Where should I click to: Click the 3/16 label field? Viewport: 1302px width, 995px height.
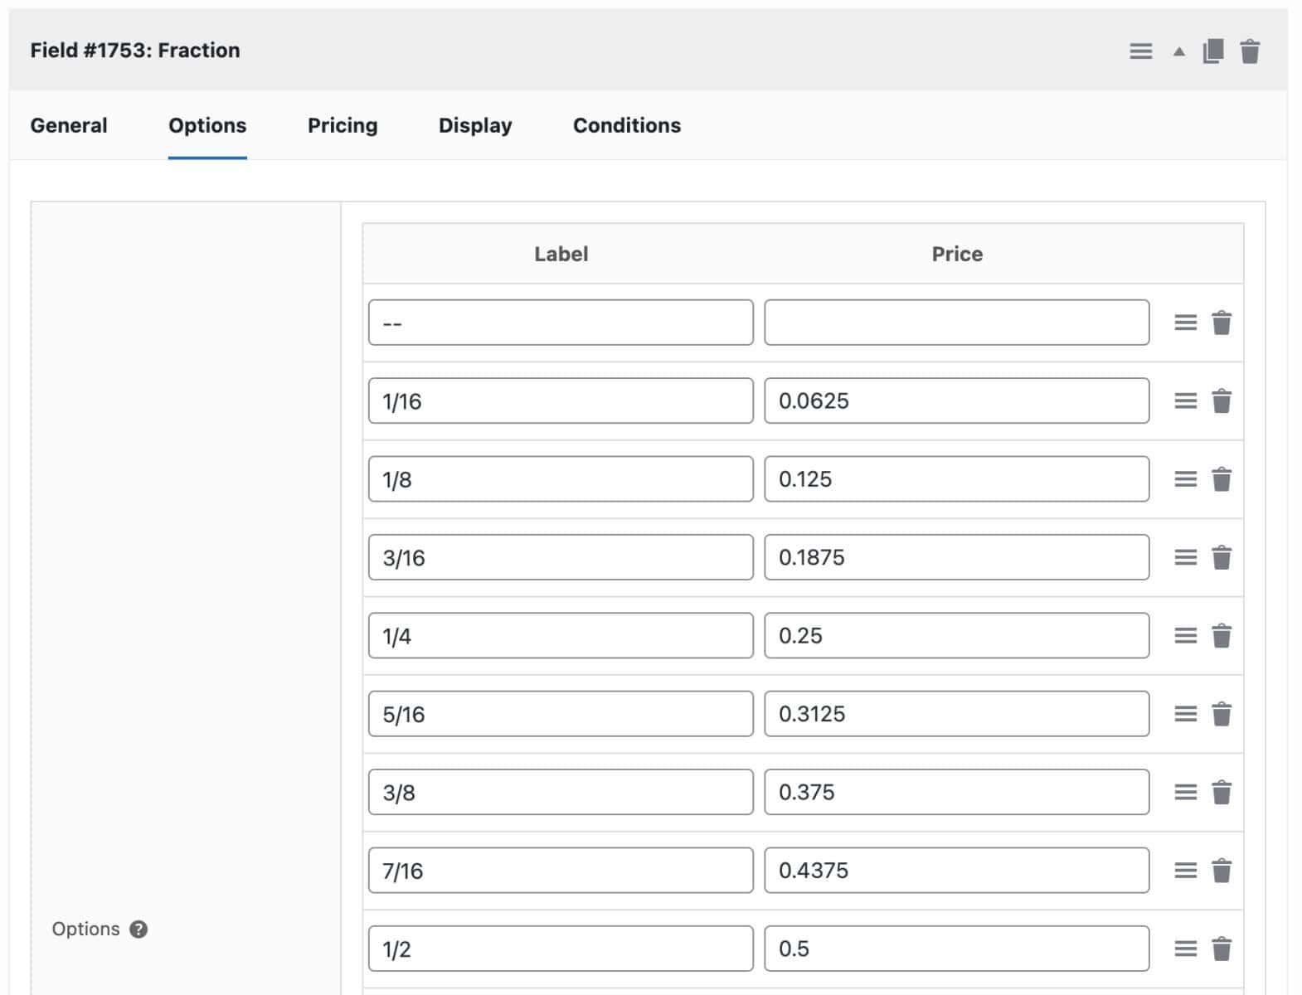[561, 557]
